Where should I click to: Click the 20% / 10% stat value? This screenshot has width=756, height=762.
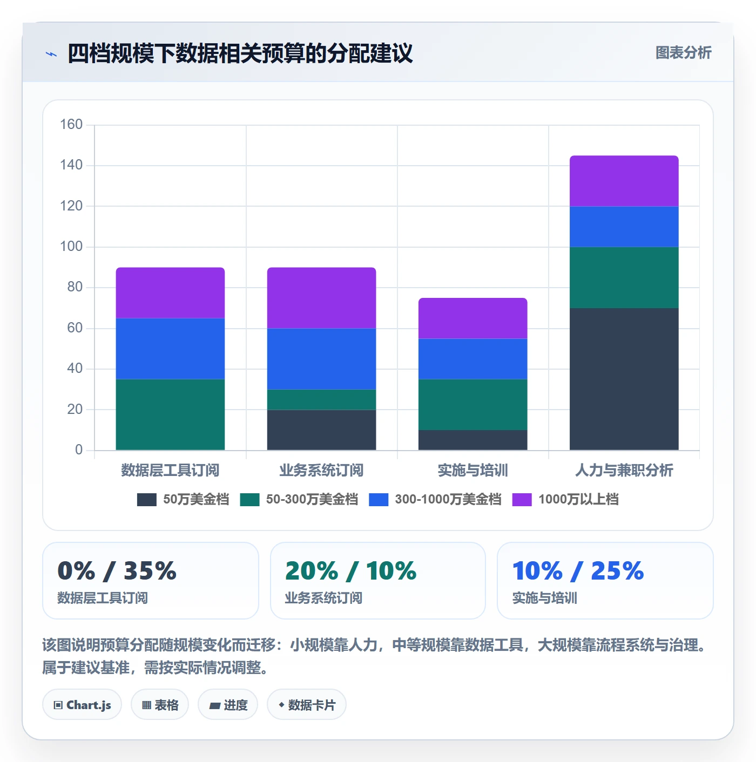(x=350, y=571)
